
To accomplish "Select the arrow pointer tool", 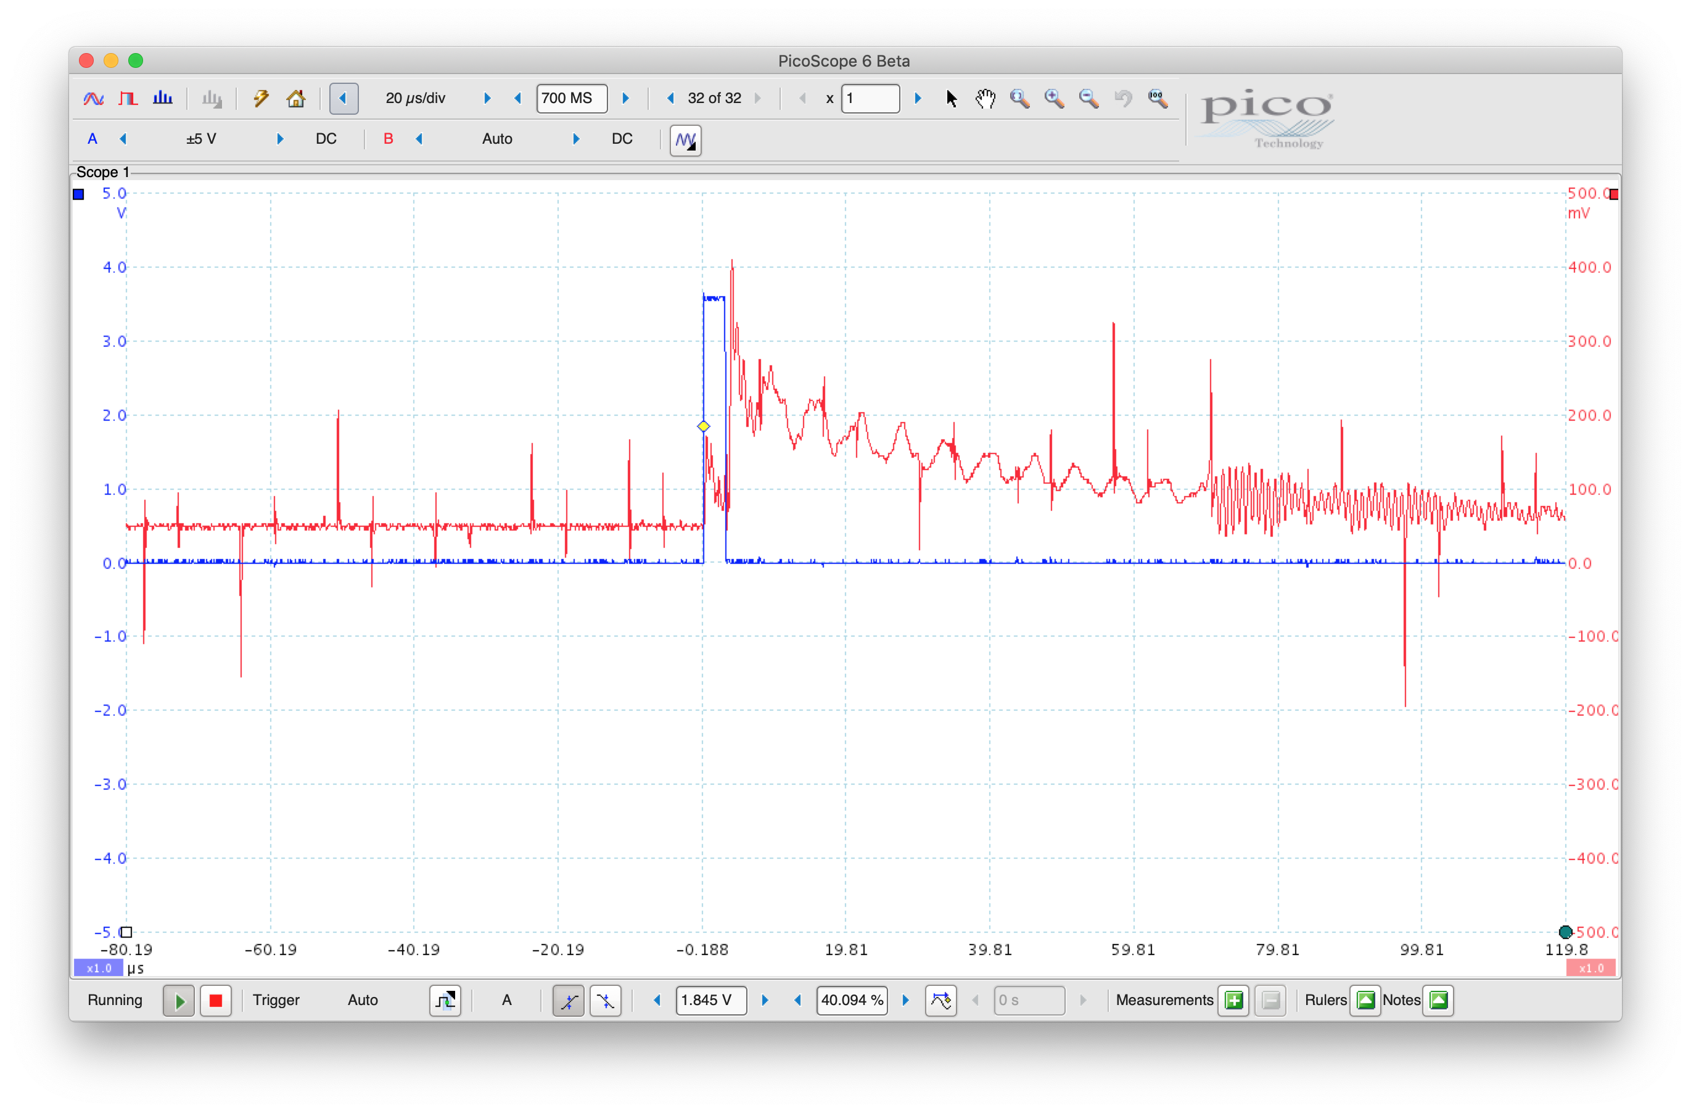I will point(952,98).
